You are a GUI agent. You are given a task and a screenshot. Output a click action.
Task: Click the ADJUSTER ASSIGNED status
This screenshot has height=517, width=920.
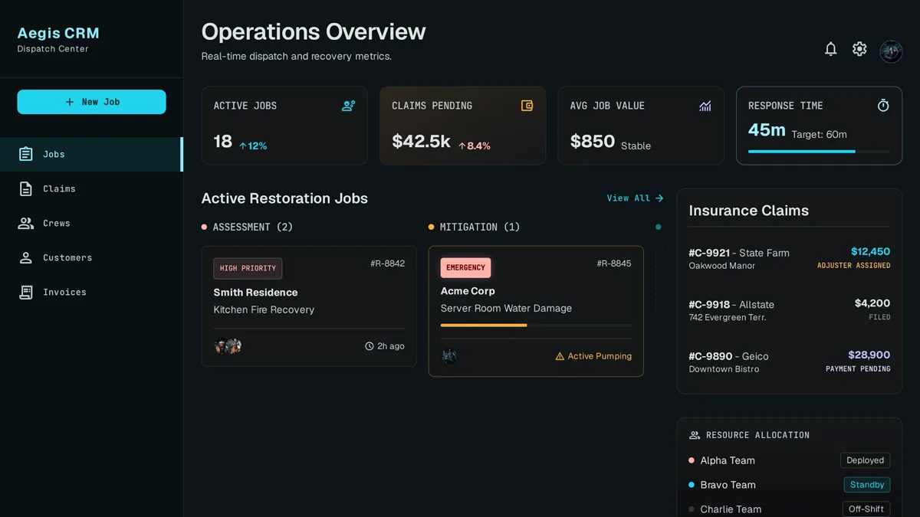(854, 266)
